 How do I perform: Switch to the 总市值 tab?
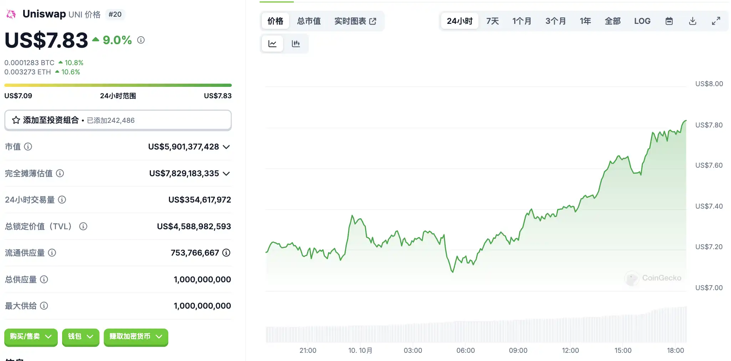tap(309, 21)
